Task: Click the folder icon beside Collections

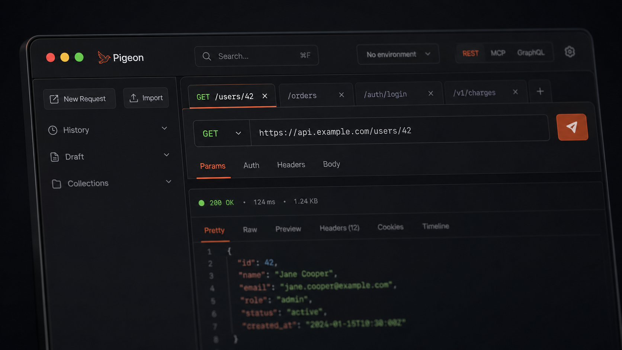Action: click(57, 184)
